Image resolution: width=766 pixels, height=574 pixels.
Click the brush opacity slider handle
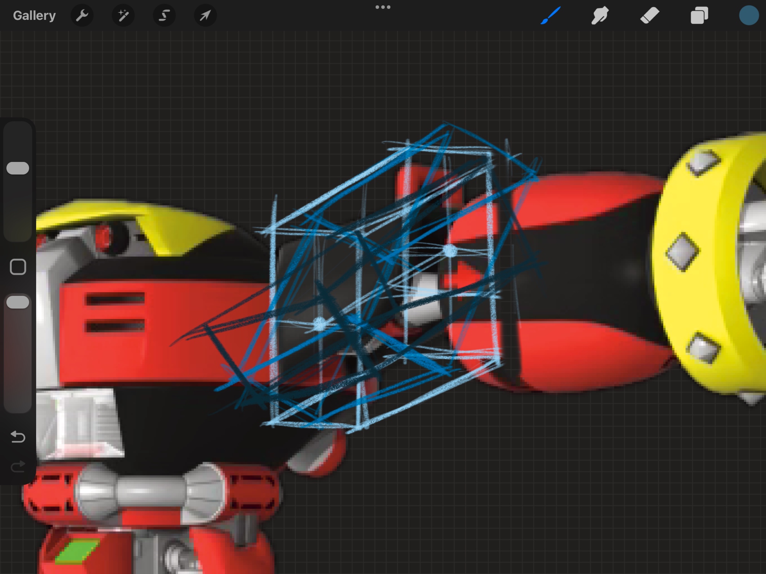(x=18, y=302)
